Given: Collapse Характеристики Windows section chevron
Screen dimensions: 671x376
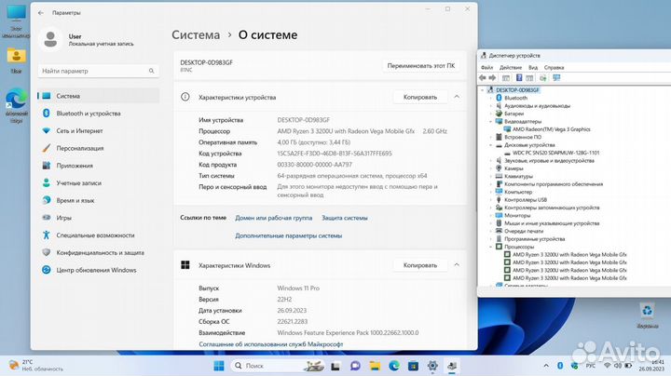Looking at the screenshot, I should pyautogui.click(x=457, y=265).
